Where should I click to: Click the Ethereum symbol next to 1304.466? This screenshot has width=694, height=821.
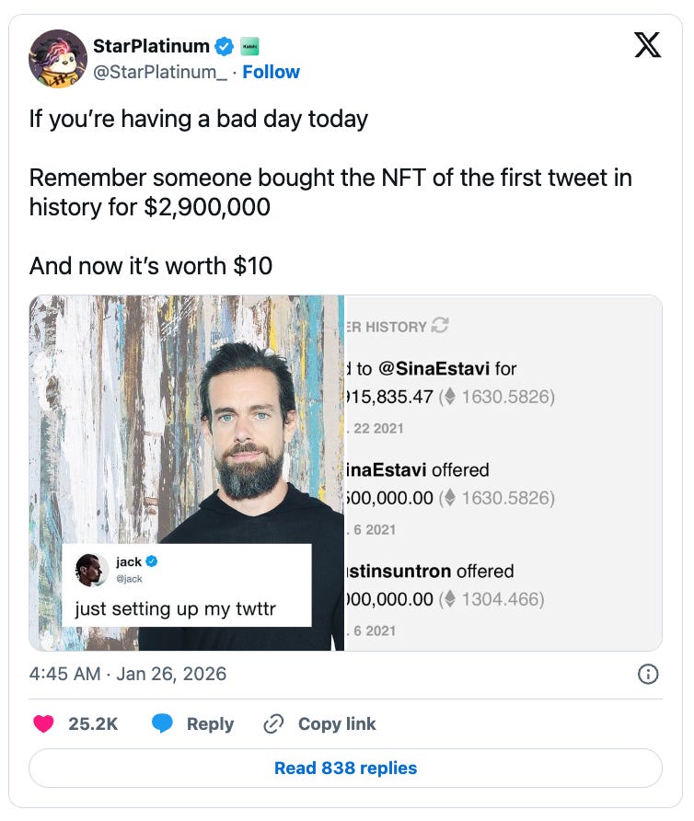tap(448, 599)
